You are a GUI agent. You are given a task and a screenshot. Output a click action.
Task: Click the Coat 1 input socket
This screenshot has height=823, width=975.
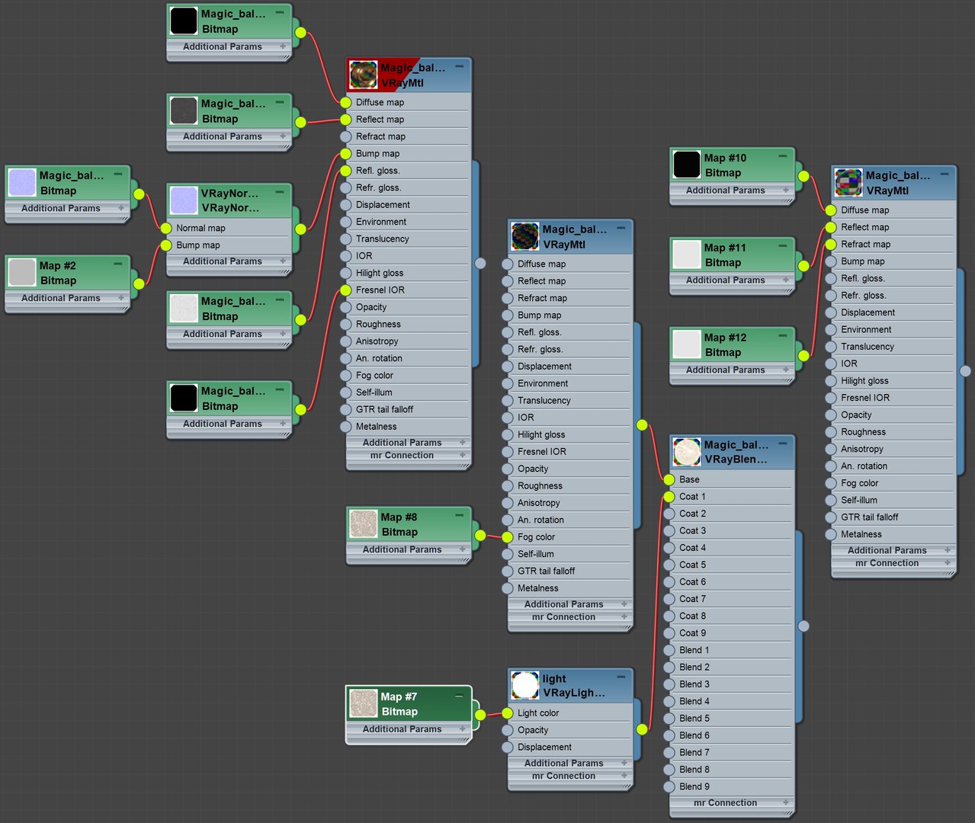coord(669,497)
